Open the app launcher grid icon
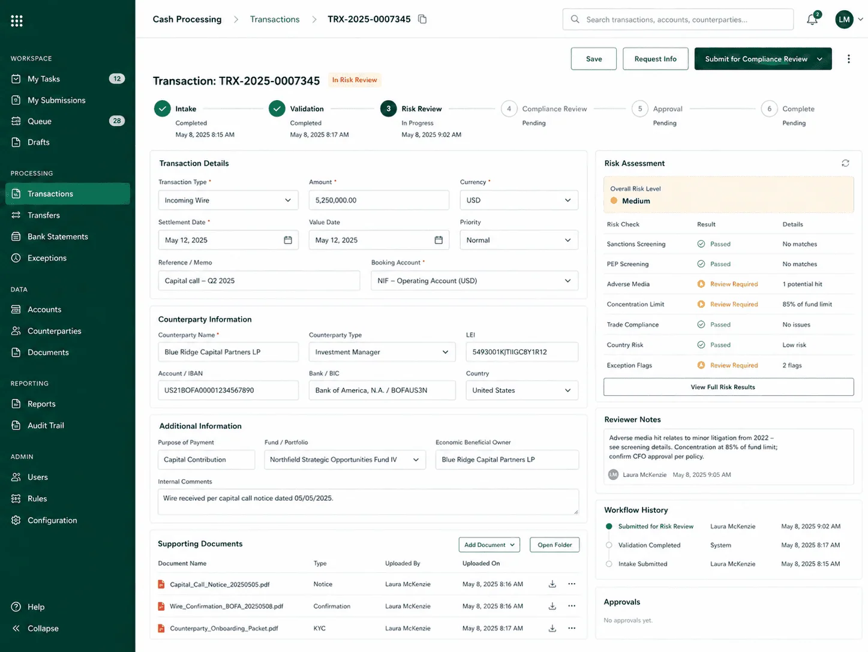This screenshot has height=652, width=868. click(17, 21)
